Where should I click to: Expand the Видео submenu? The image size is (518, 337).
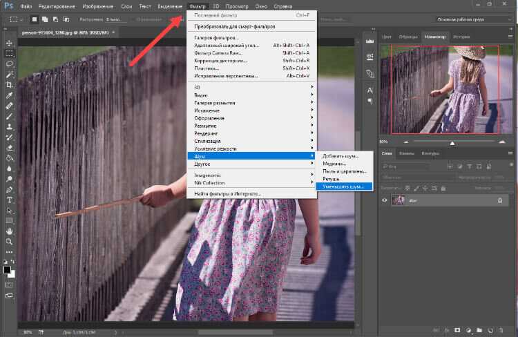point(251,95)
